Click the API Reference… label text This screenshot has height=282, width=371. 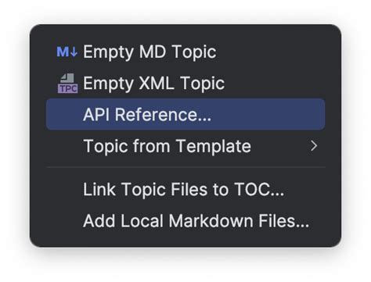pos(147,115)
